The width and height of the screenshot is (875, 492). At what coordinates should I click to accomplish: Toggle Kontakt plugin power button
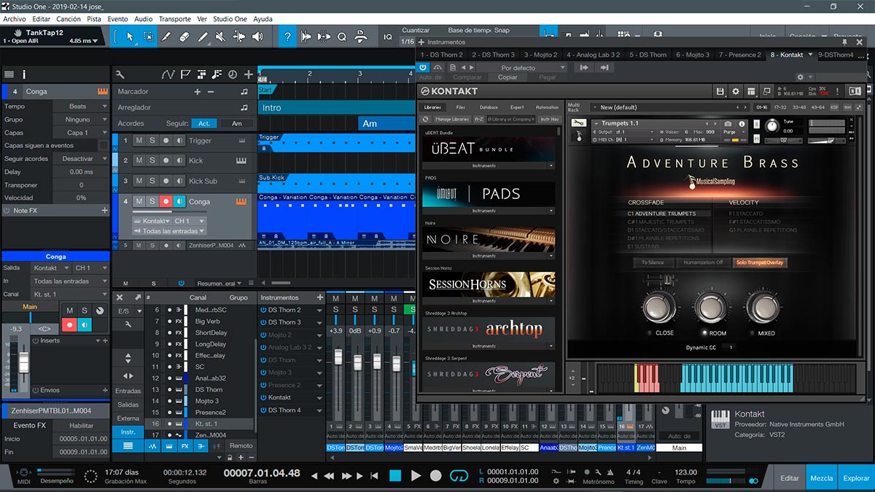point(423,67)
